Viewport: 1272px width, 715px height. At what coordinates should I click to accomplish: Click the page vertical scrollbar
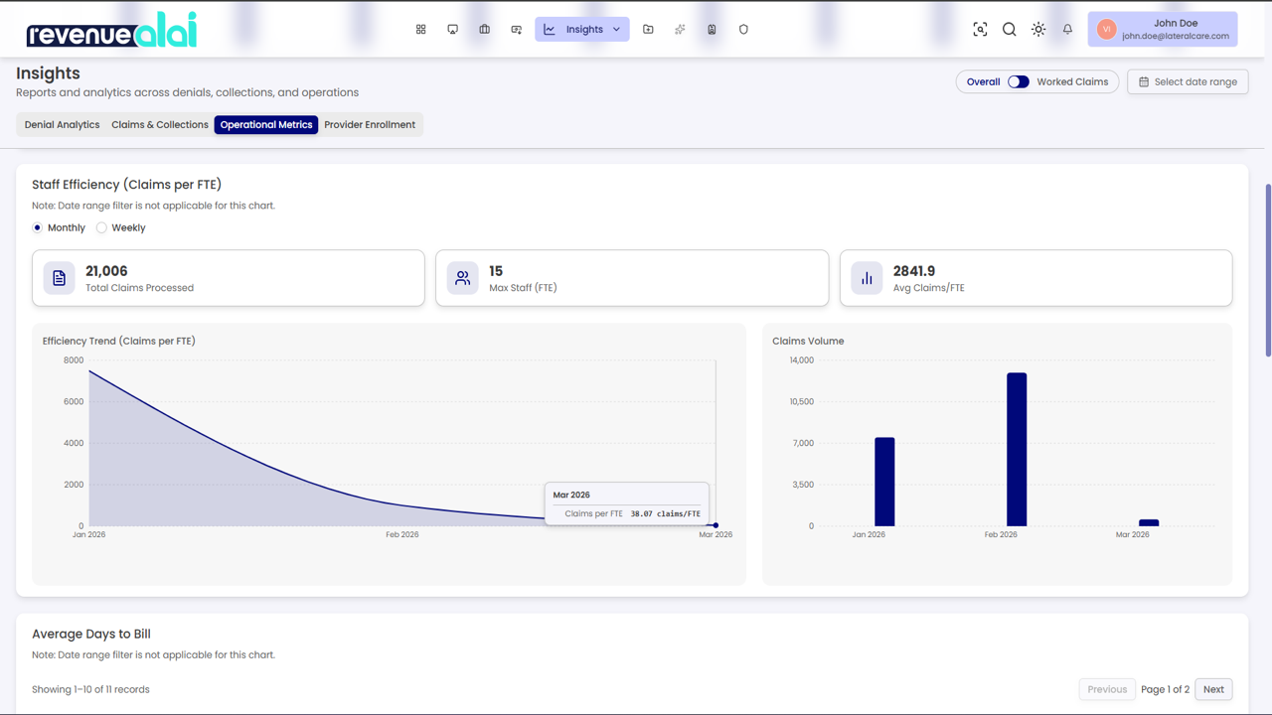tap(1267, 270)
